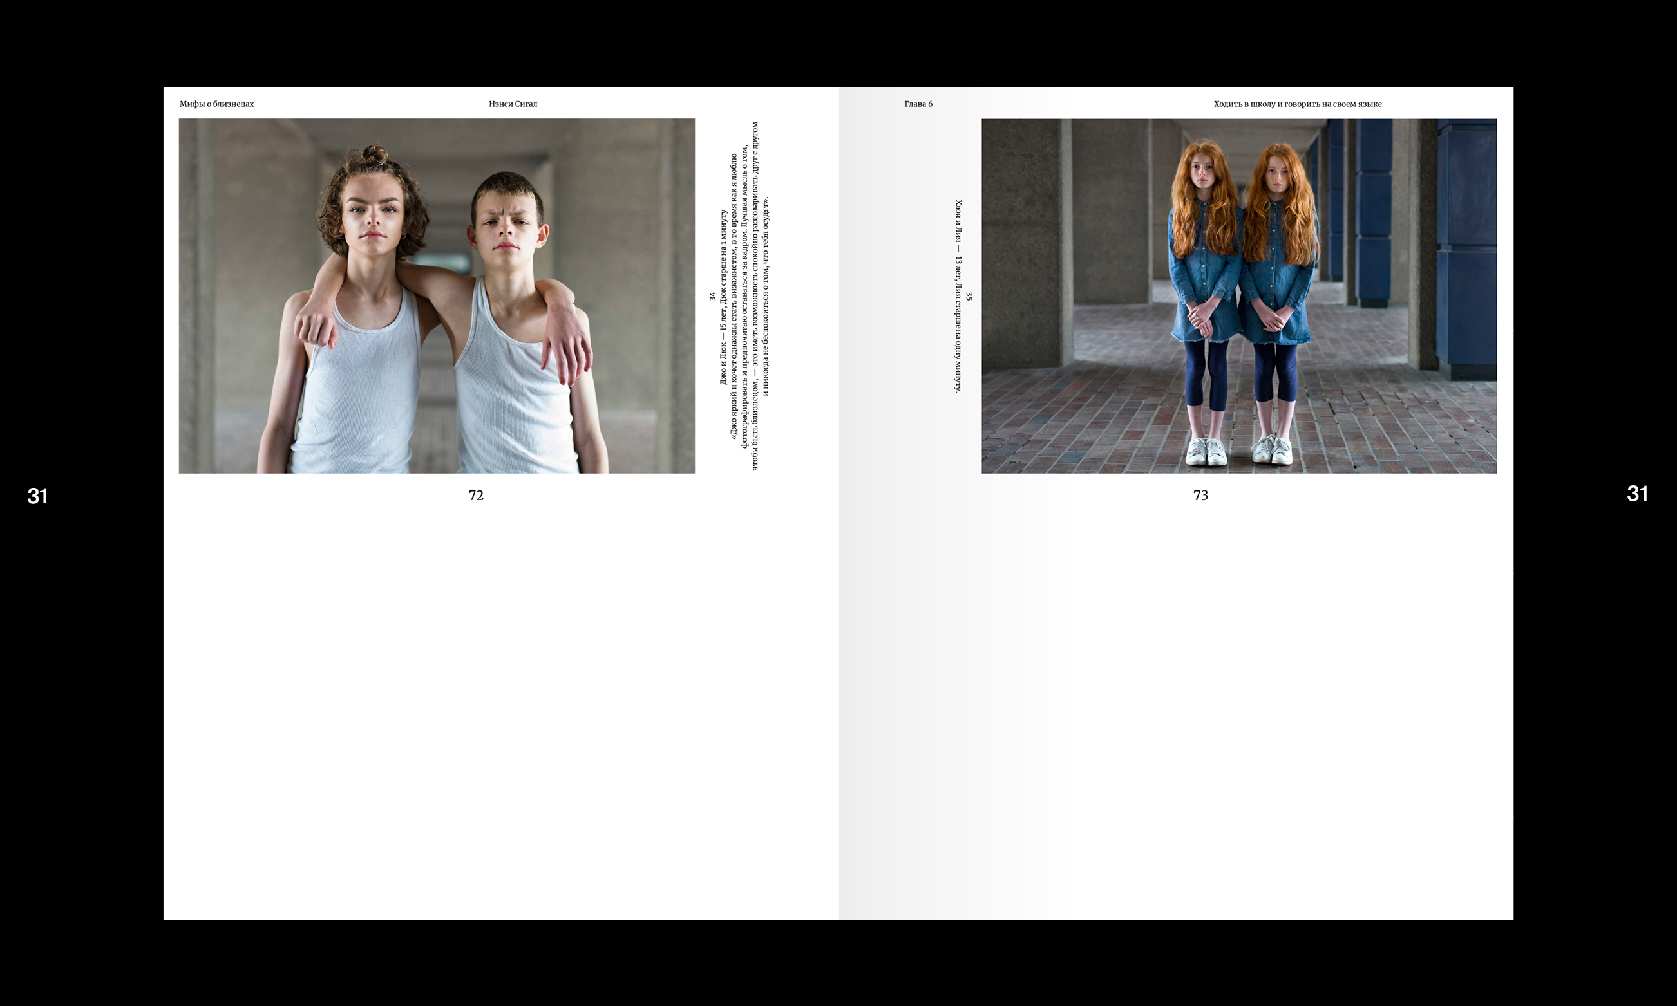Click the white sneakers of the right girl
The height and width of the screenshot is (1006, 1677).
tap(1272, 450)
